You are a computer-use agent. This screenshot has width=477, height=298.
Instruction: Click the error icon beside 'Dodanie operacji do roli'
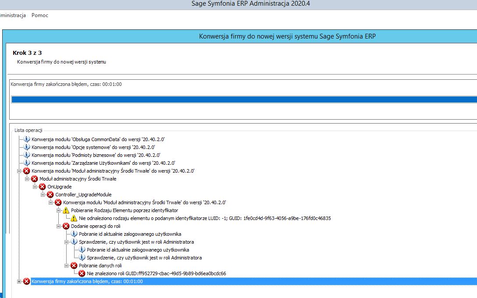tap(66, 226)
